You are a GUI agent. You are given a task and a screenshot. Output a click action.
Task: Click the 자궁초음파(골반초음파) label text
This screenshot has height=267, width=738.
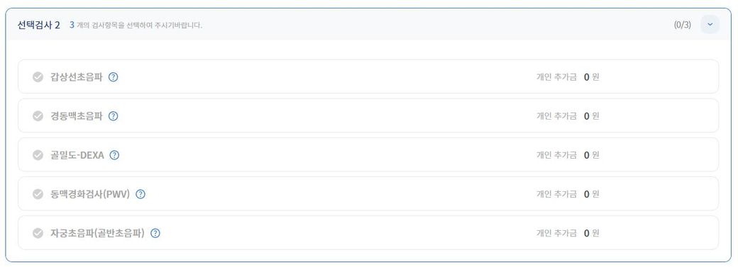pos(97,233)
